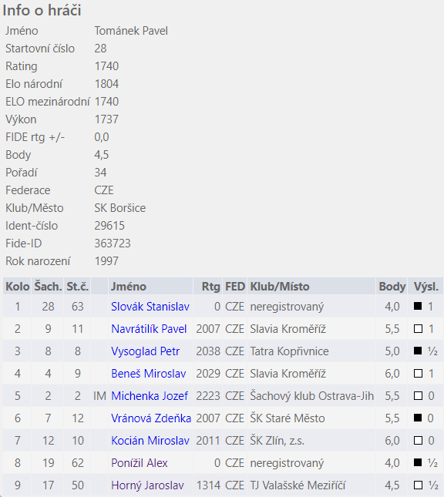The width and height of the screenshot is (444, 497).
Task: Open Beneš Miroslav player details
Action: [x=149, y=374]
